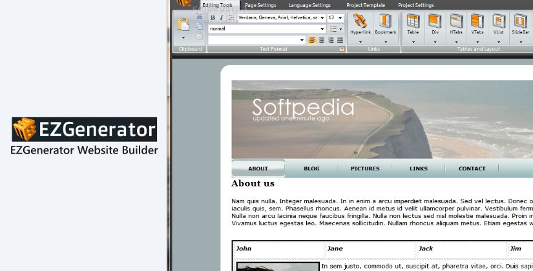
Task: Click the BLOG navigation link
Action: [x=311, y=168]
